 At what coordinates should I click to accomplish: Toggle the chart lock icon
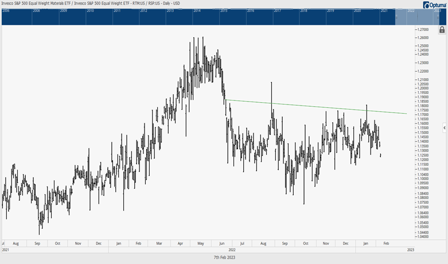coord(442,30)
